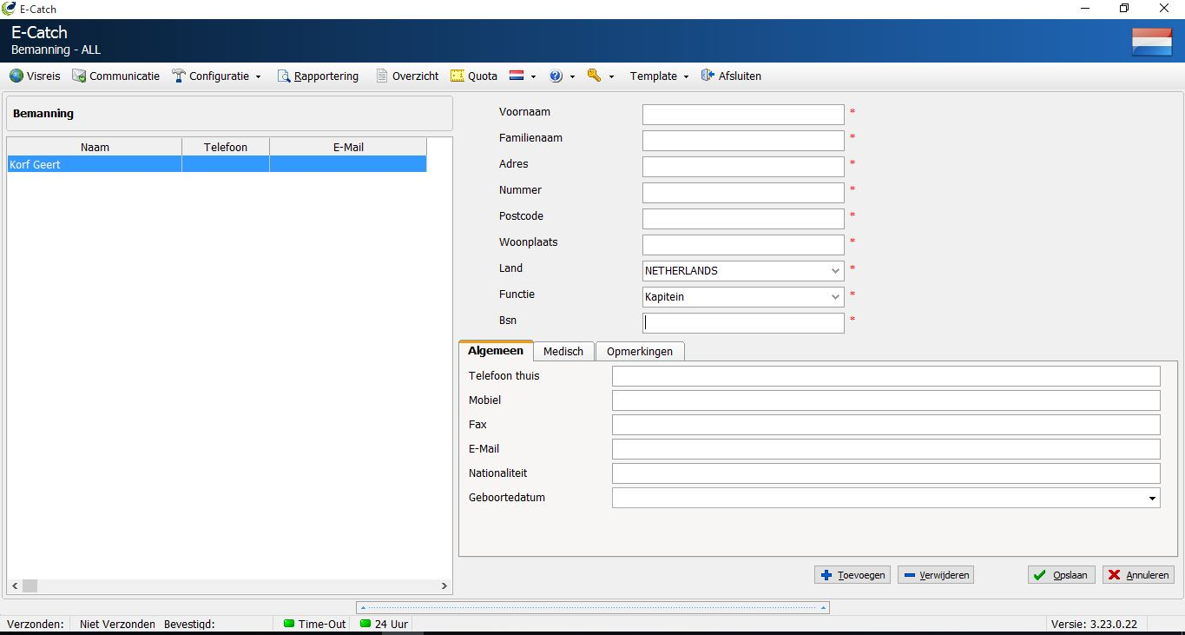
Task: Save with the Opslaan button
Action: pos(1062,575)
